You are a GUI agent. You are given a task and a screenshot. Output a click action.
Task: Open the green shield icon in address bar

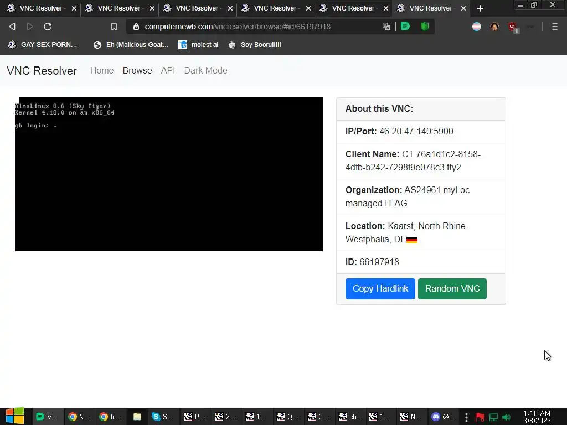pyautogui.click(x=425, y=27)
